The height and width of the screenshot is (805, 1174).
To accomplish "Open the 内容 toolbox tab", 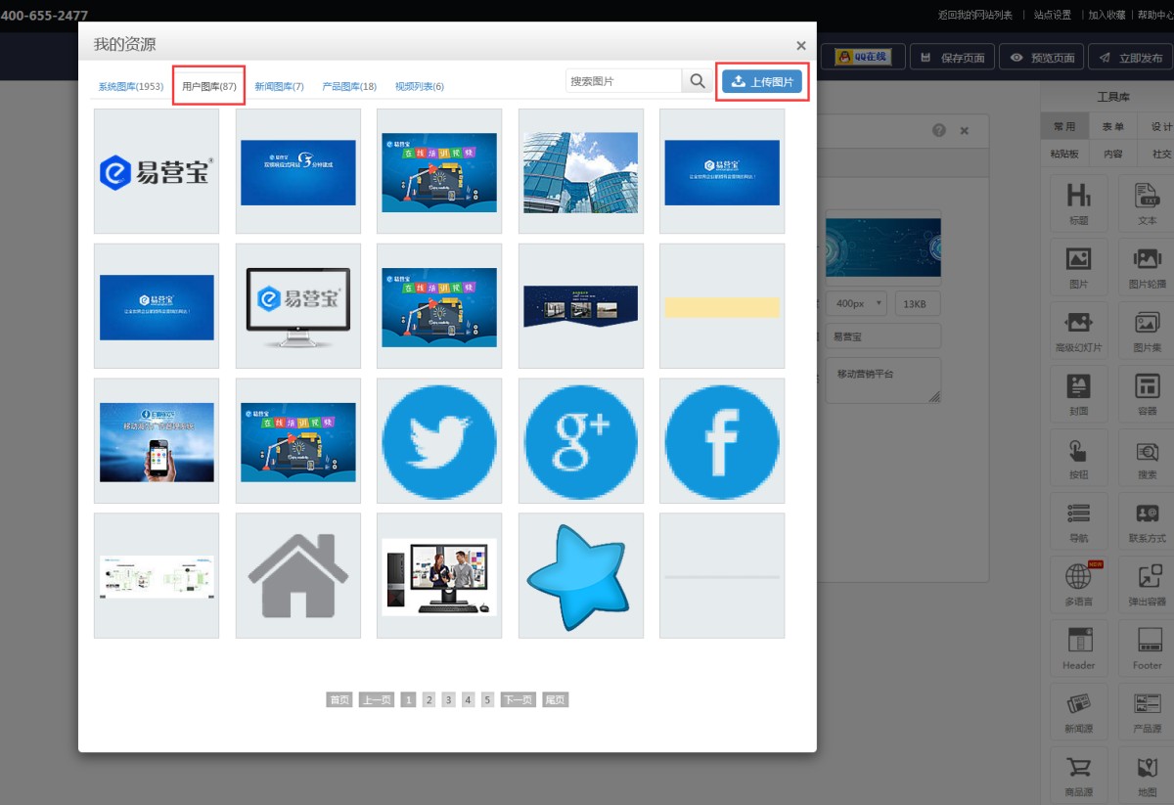I will click(1112, 154).
